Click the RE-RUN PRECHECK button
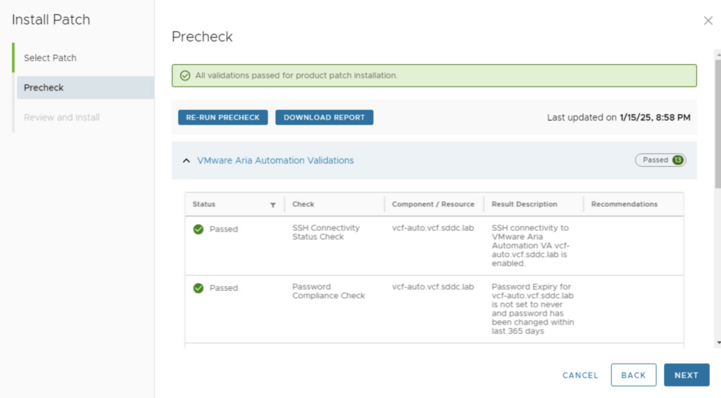Screen dimensions: 721x398 point(222,118)
